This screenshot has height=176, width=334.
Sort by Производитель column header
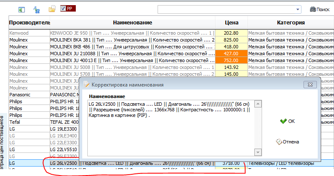[x=30, y=23]
